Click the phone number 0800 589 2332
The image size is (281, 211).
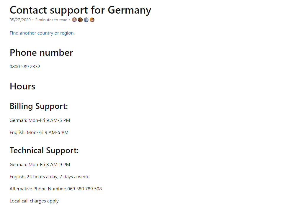pos(25,67)
